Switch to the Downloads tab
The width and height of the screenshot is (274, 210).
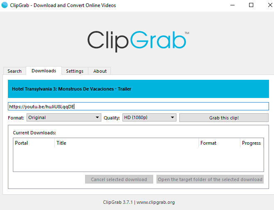coord(44,71)
